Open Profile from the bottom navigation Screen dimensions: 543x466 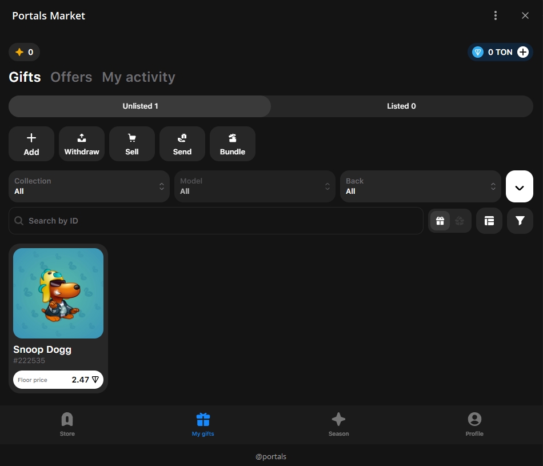click(x=474, y=424)
